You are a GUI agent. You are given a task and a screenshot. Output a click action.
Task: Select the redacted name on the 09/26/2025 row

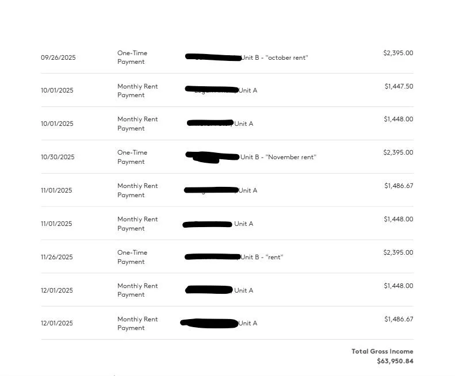click(213, 57)
